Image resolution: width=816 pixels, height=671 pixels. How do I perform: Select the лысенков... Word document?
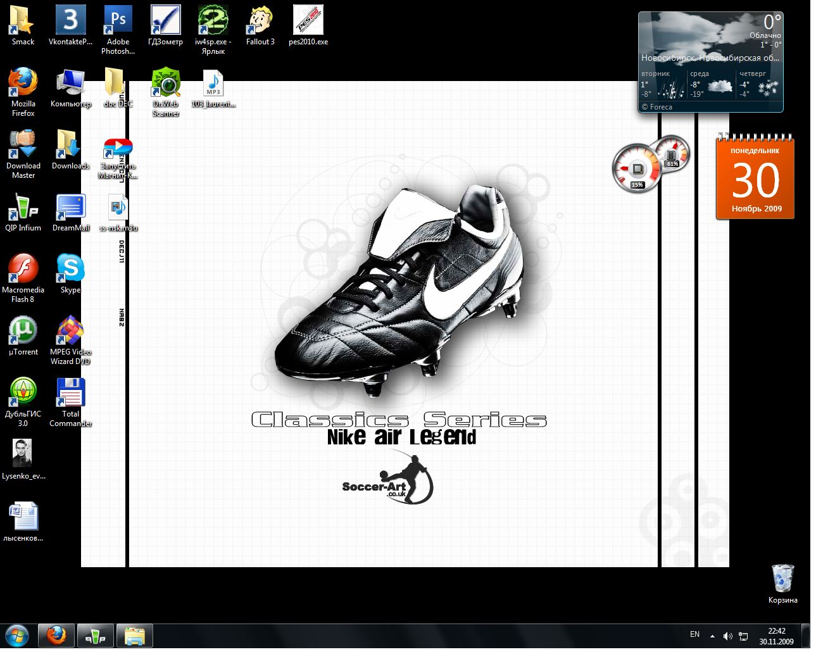pyautogui.click(x=23, y=522)
